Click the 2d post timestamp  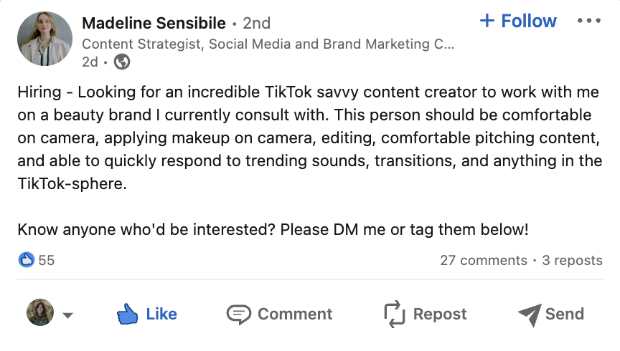click(90, 62)
